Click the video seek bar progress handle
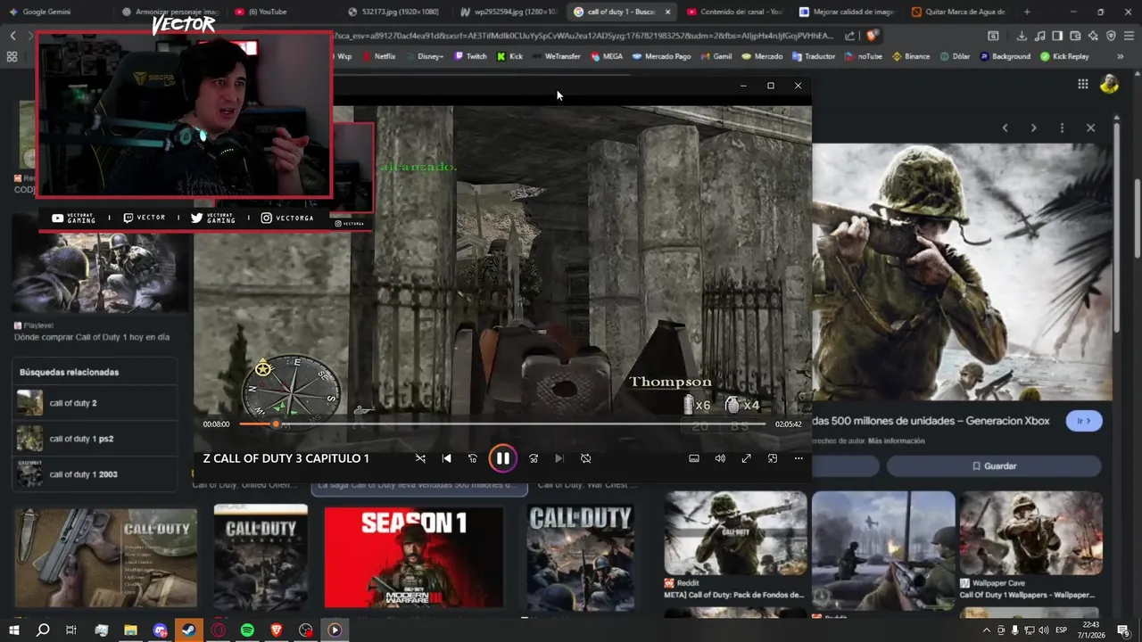 pos(276,424)
